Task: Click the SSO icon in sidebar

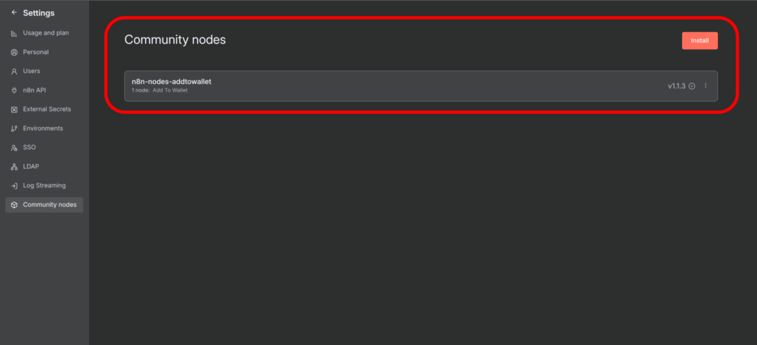Action: [14, 148]
